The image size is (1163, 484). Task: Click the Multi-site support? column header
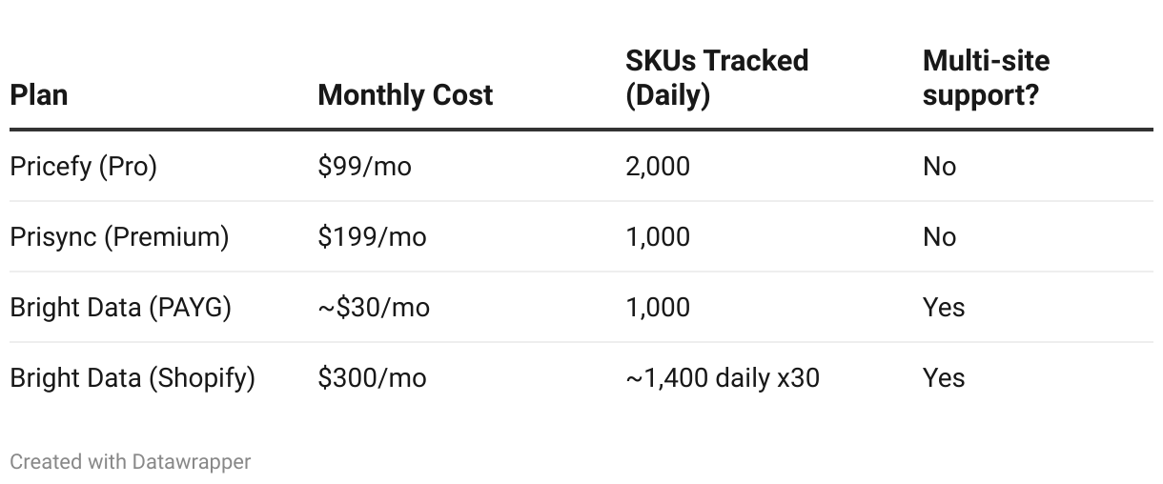pos(986,78)
